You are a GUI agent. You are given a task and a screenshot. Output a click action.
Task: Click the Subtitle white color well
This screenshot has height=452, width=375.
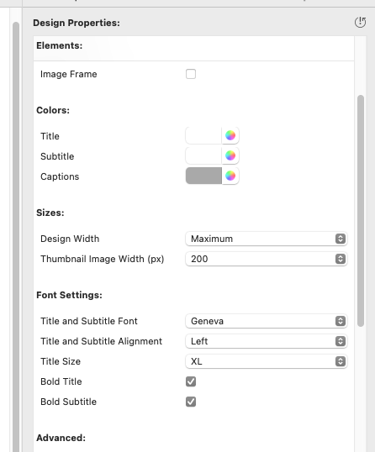[x=203, y=155]
